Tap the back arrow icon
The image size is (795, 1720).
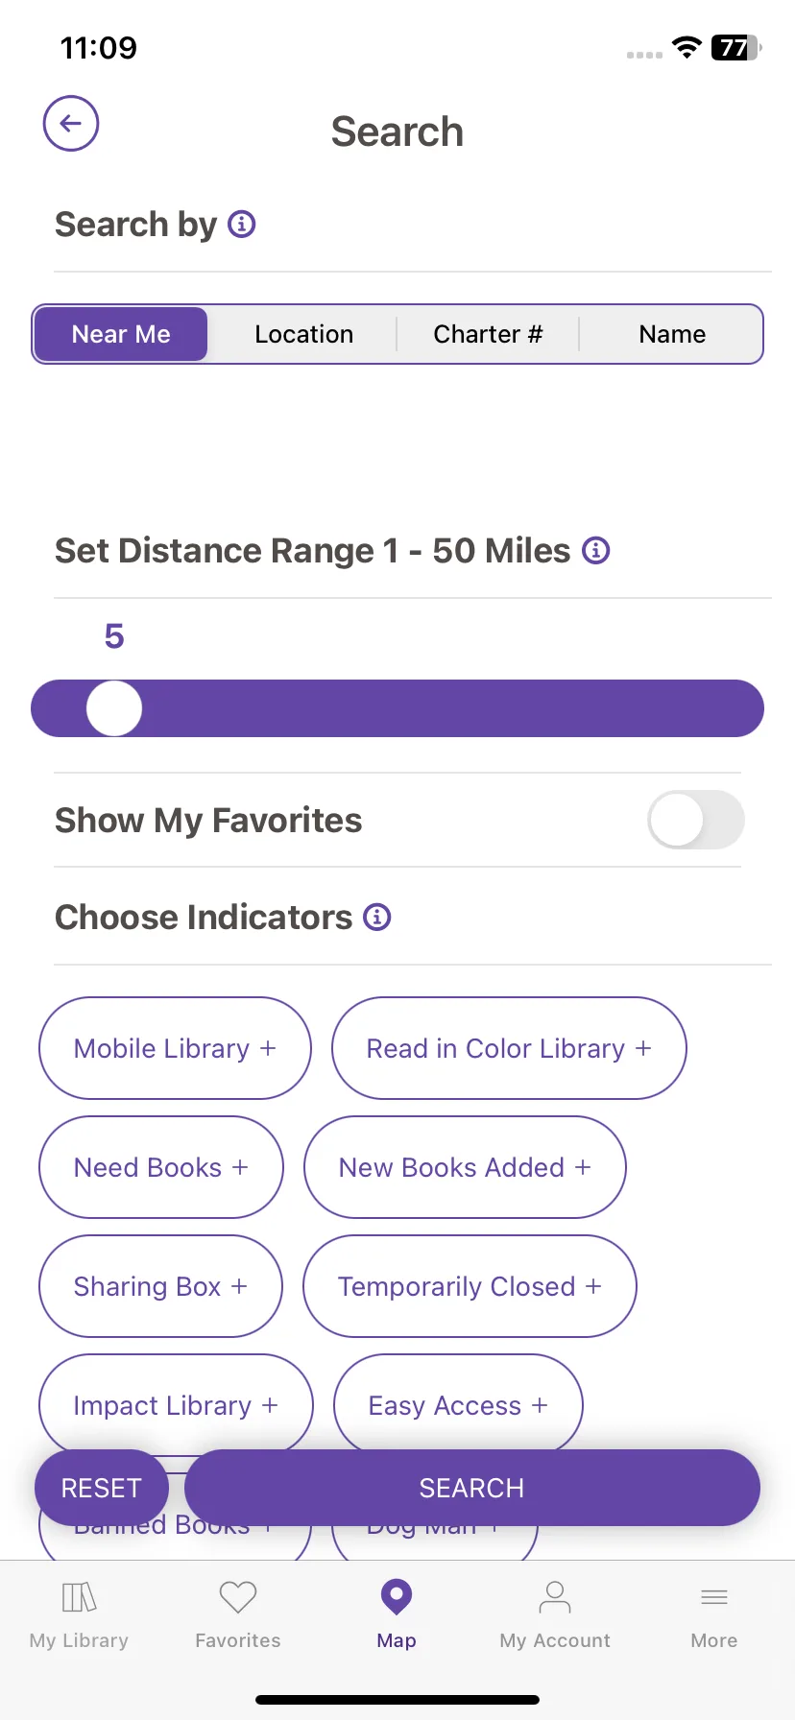coord(71,123)
